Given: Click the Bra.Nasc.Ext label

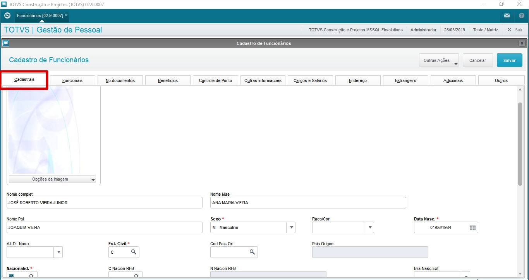Looking at the screenshot, I should pyautogui.click(x=426, y=268).
